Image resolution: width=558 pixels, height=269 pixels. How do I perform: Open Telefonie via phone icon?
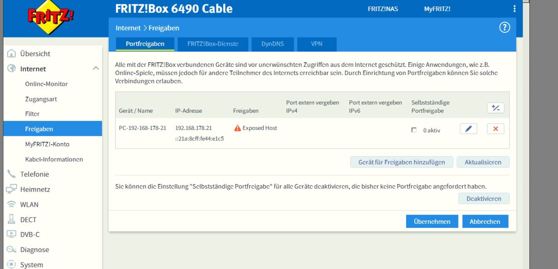tap(12, 174)
